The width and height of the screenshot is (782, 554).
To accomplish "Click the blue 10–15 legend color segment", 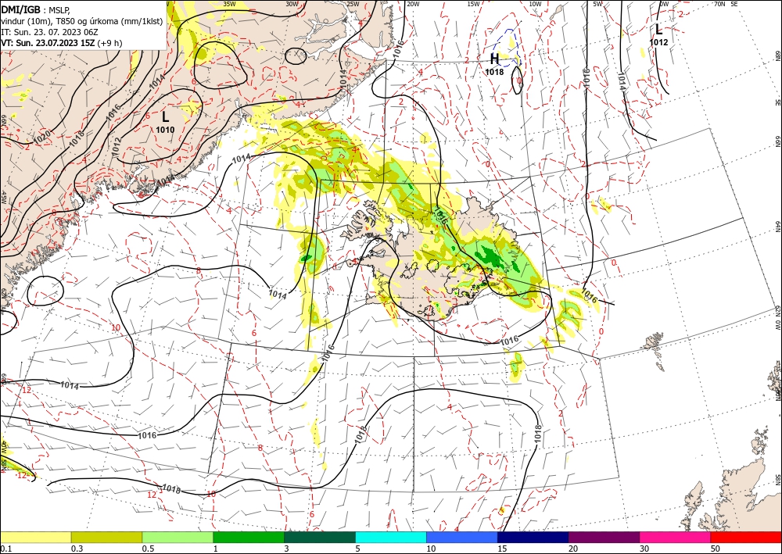I will click(x=462, y=537).
